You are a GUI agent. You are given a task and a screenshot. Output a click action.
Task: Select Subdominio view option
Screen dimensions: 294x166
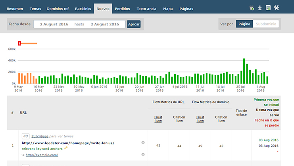(266, 24)
